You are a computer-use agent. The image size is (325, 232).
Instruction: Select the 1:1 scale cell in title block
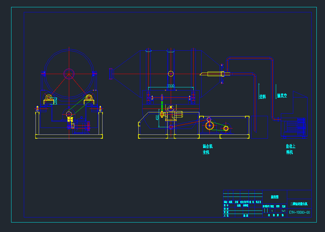point(283,210)
